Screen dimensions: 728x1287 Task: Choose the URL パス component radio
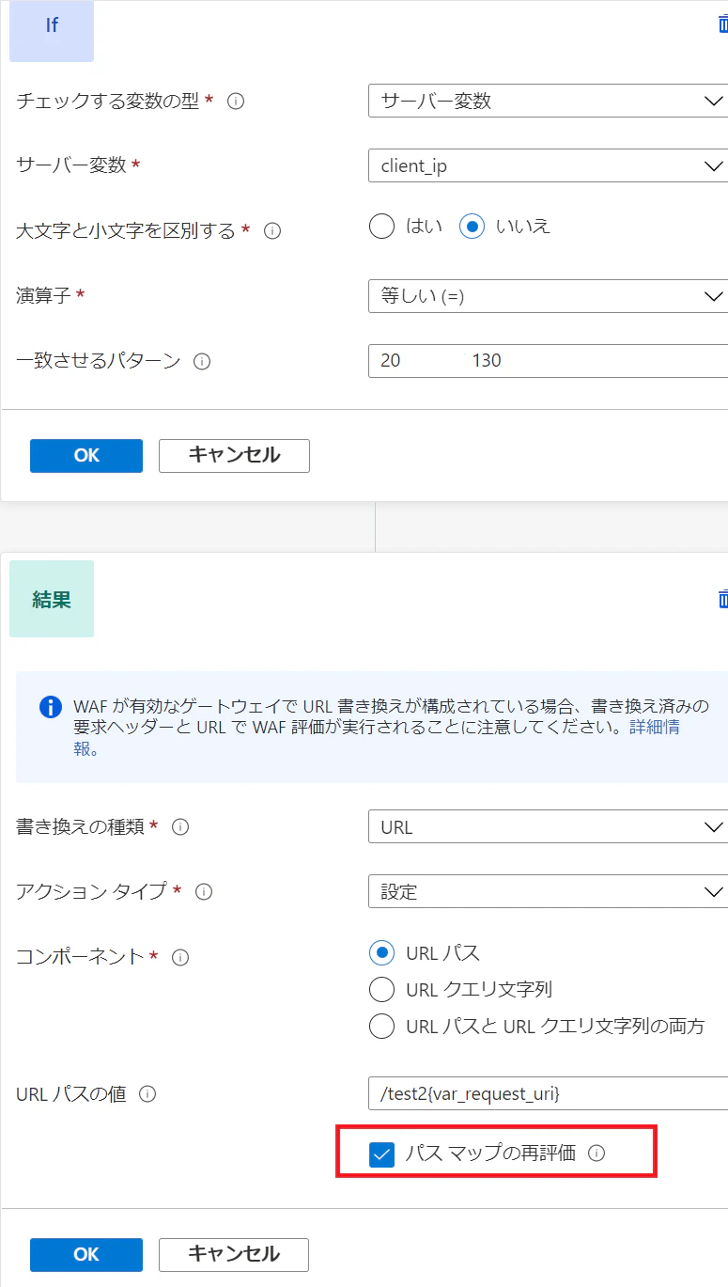point(381,952)
